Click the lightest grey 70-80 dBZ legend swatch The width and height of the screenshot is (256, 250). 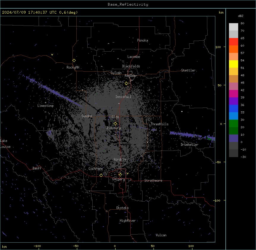(233, 27)
